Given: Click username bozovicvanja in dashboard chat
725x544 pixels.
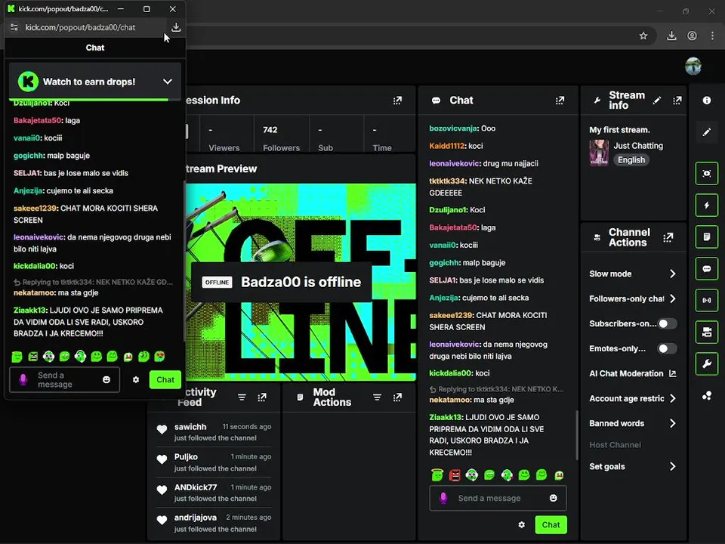Looking at the screenshot, I should pos(453,128).
